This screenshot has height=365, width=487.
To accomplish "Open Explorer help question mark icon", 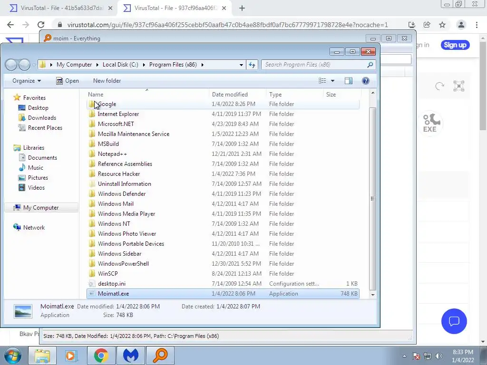I will 366,81.
